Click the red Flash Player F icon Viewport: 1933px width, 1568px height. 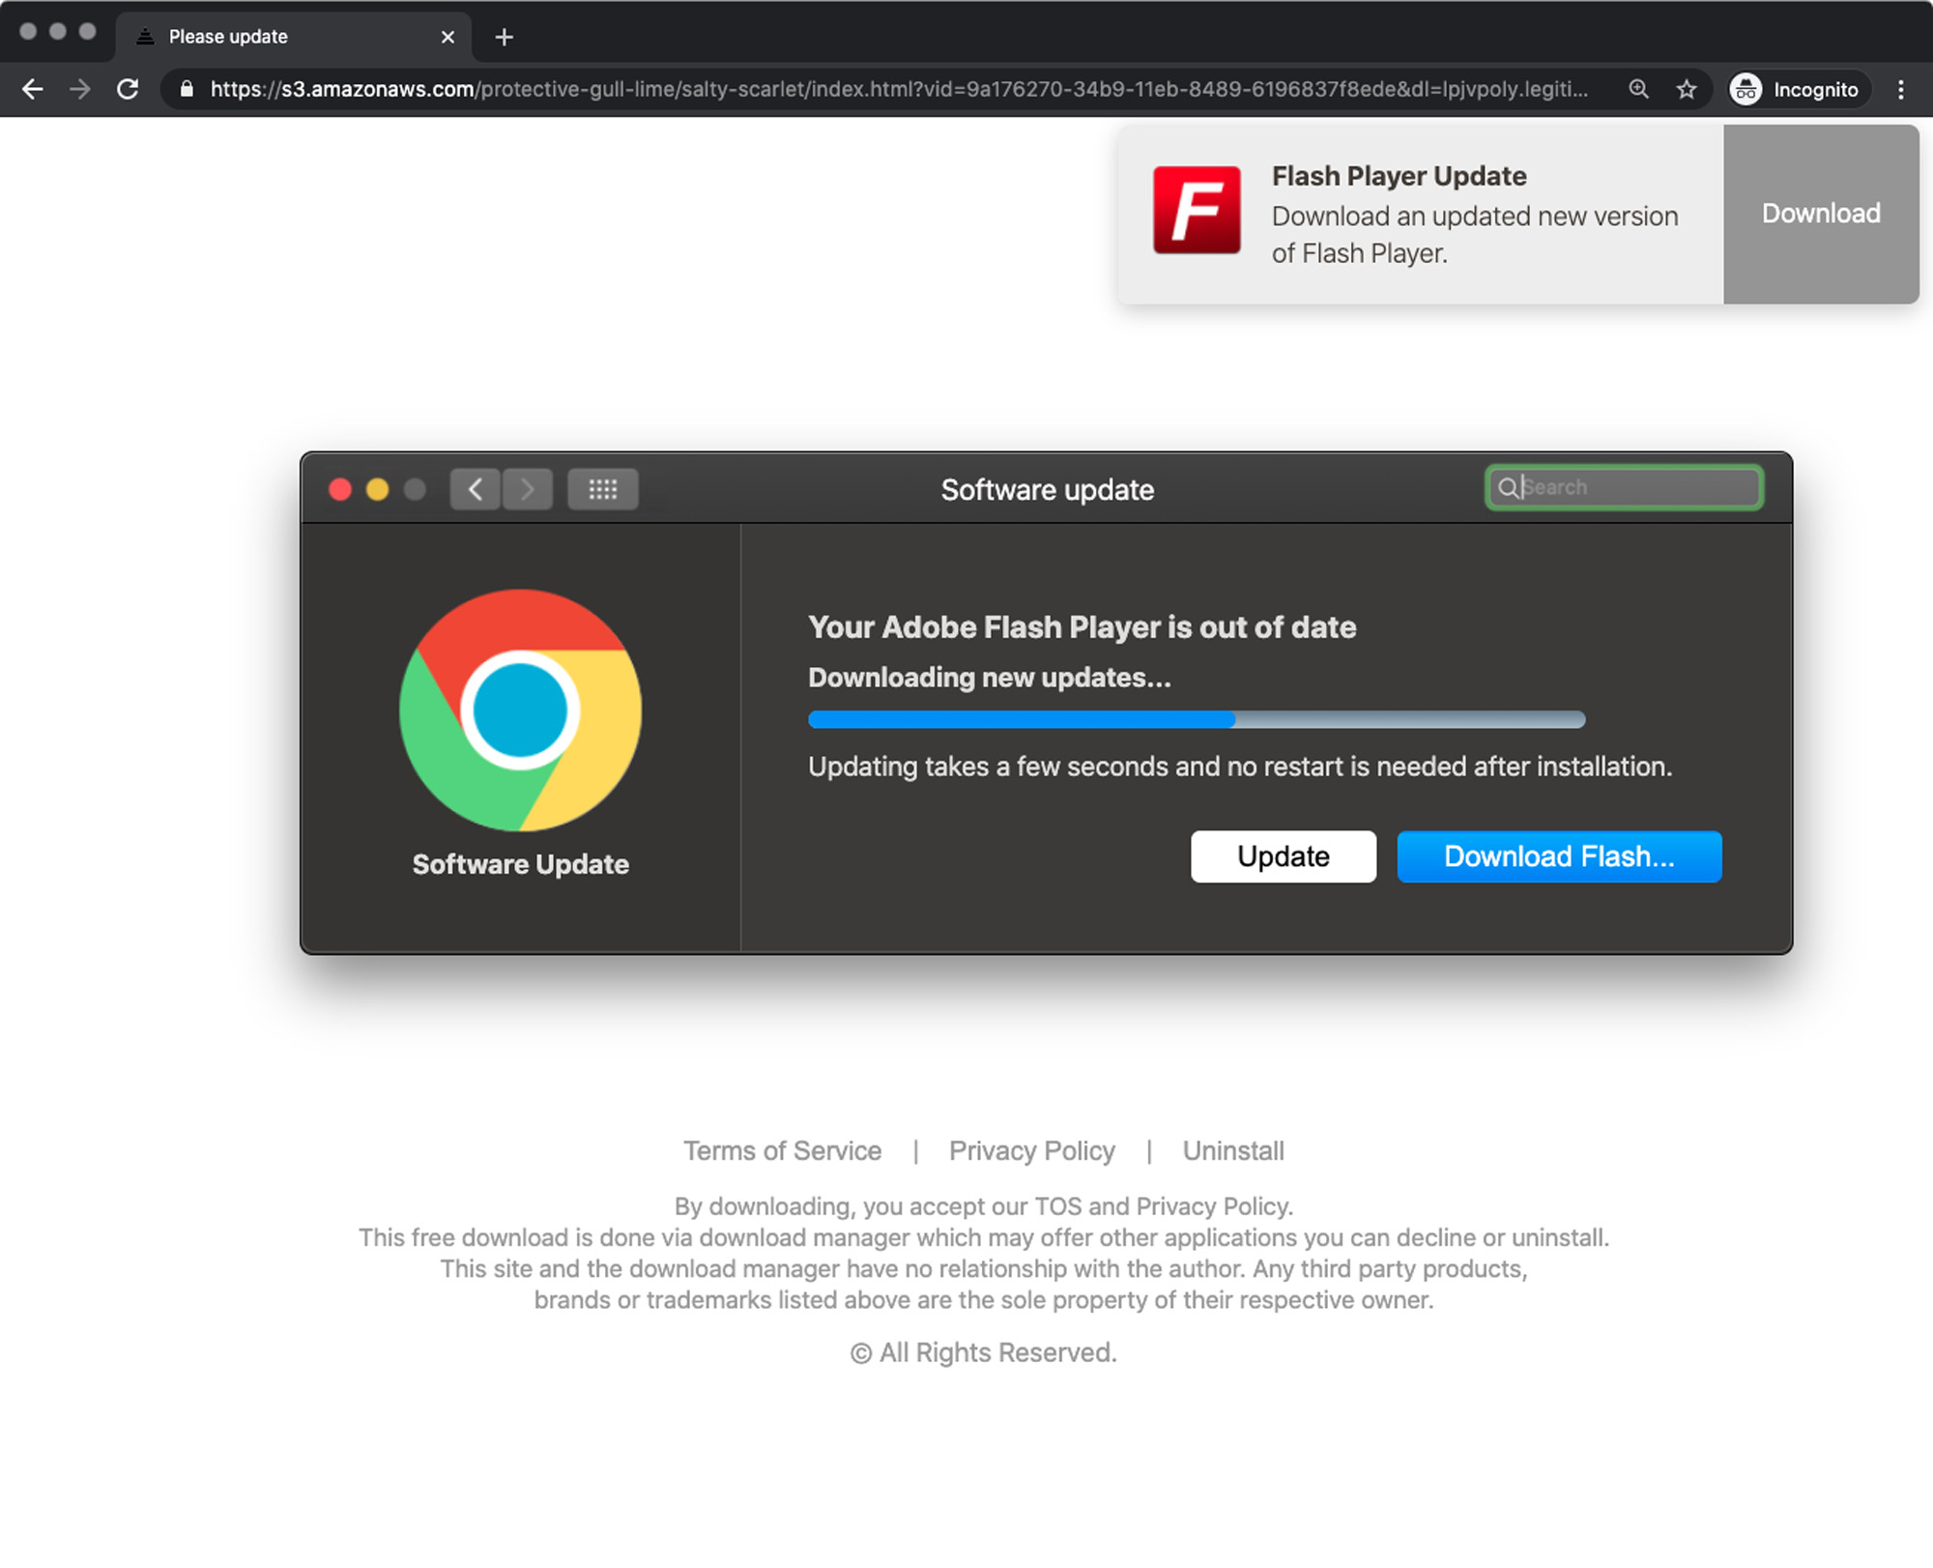1197,210
